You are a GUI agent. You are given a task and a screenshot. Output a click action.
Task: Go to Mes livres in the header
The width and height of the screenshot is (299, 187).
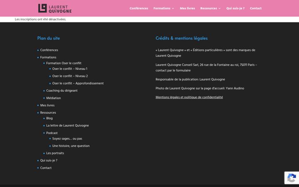point(187,8)
